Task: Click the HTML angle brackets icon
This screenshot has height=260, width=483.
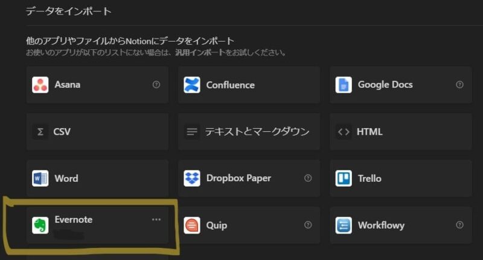Action: point(344,132)
